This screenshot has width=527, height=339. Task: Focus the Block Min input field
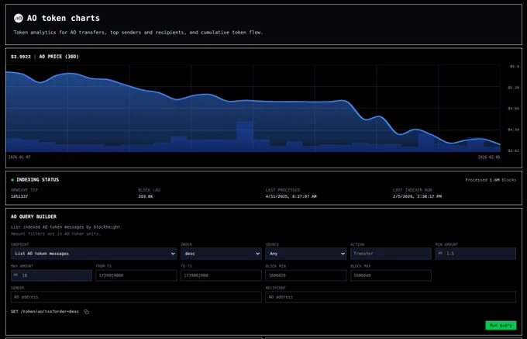pyautogui.click(x=306, y=275)
